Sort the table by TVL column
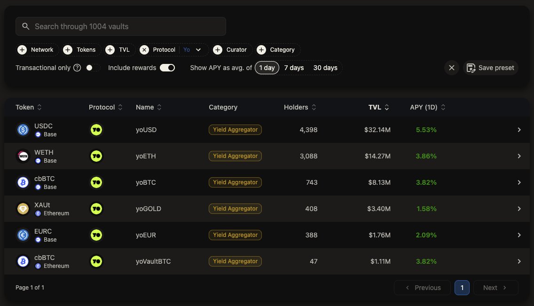The width and height of the screenshot is (534, 306). [x=379, y=107]
